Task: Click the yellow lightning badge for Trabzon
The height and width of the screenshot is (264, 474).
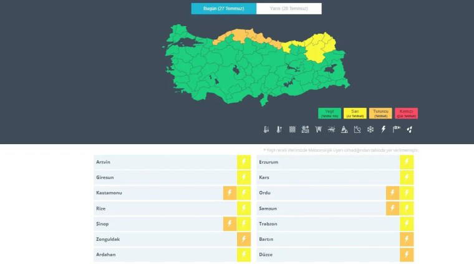Action: (x=407, y=223)
